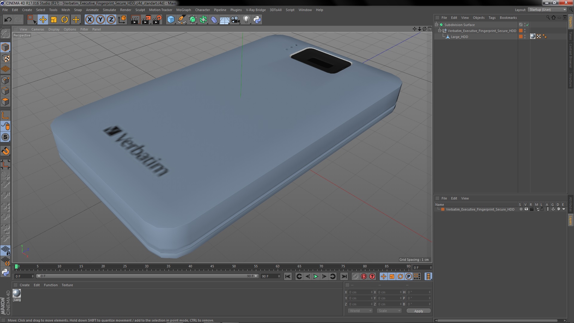Select the Magnet tool on left toolbar
The width and height of the screenshot is (574, 323).
5,151
